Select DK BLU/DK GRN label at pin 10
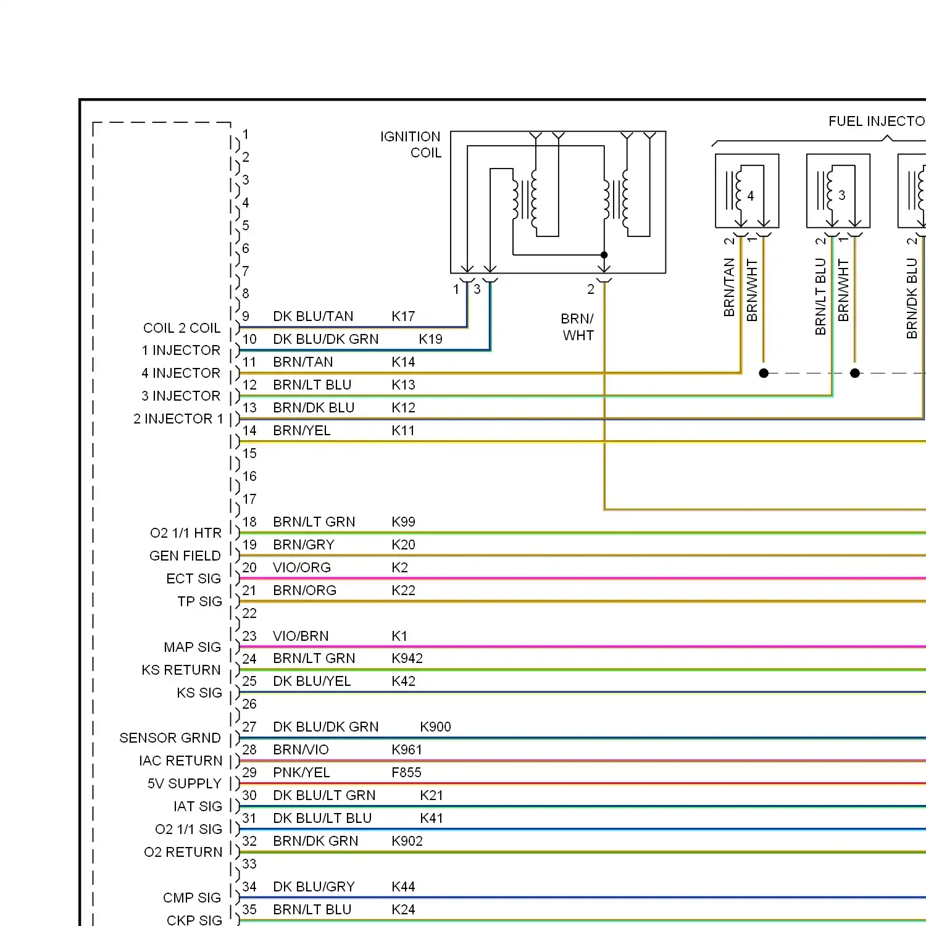The height and width of the screenshot is (926, 926). [x=325, y=339]
